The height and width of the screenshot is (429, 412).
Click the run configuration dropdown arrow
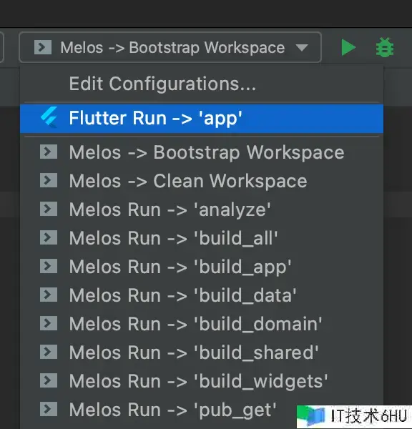[x=302, y=48]
